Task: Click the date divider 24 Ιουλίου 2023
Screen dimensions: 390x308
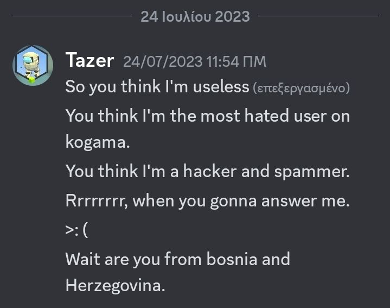Action: 195,17
